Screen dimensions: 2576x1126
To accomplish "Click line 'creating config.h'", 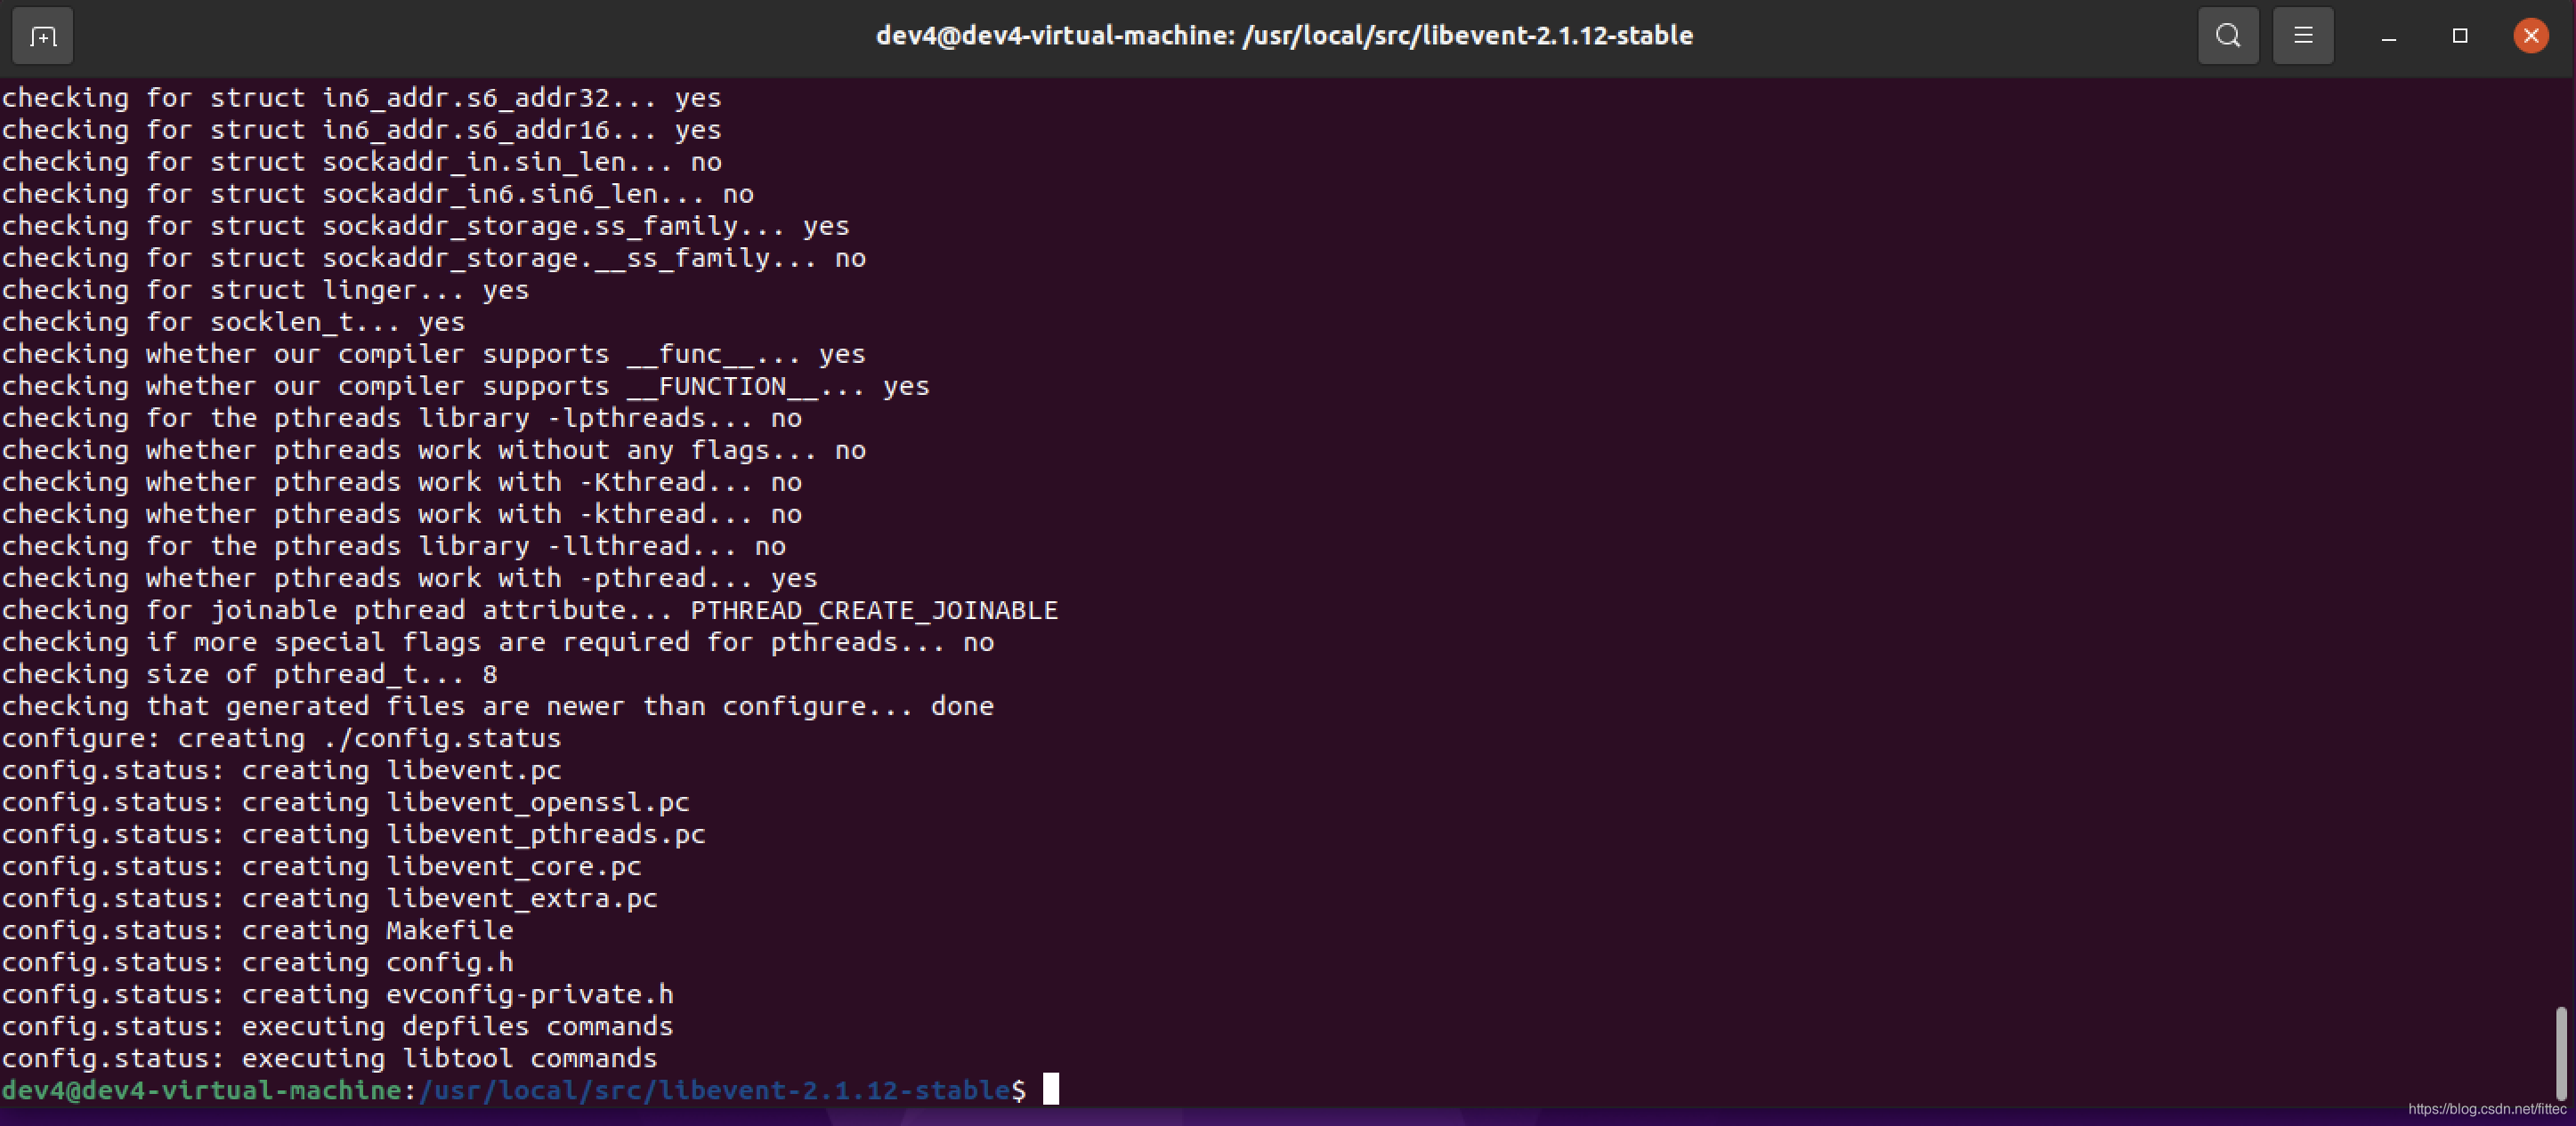I will pos(257,962).
